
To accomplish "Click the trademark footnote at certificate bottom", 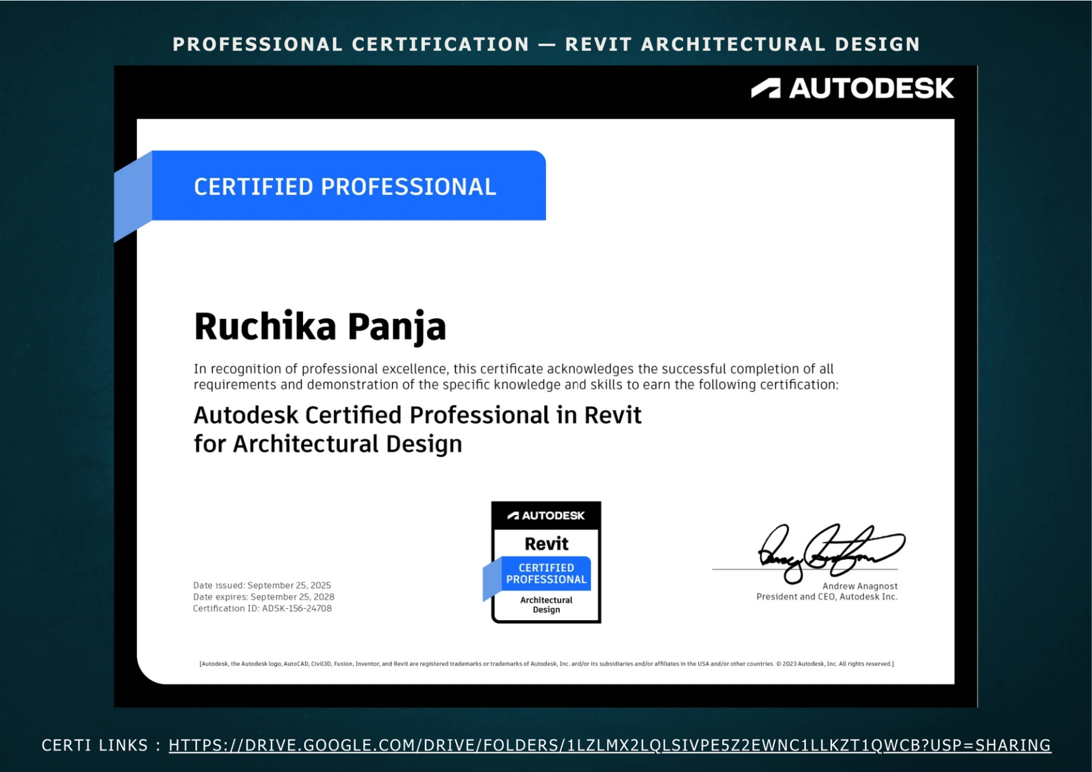I will click(x=546, y=664).
